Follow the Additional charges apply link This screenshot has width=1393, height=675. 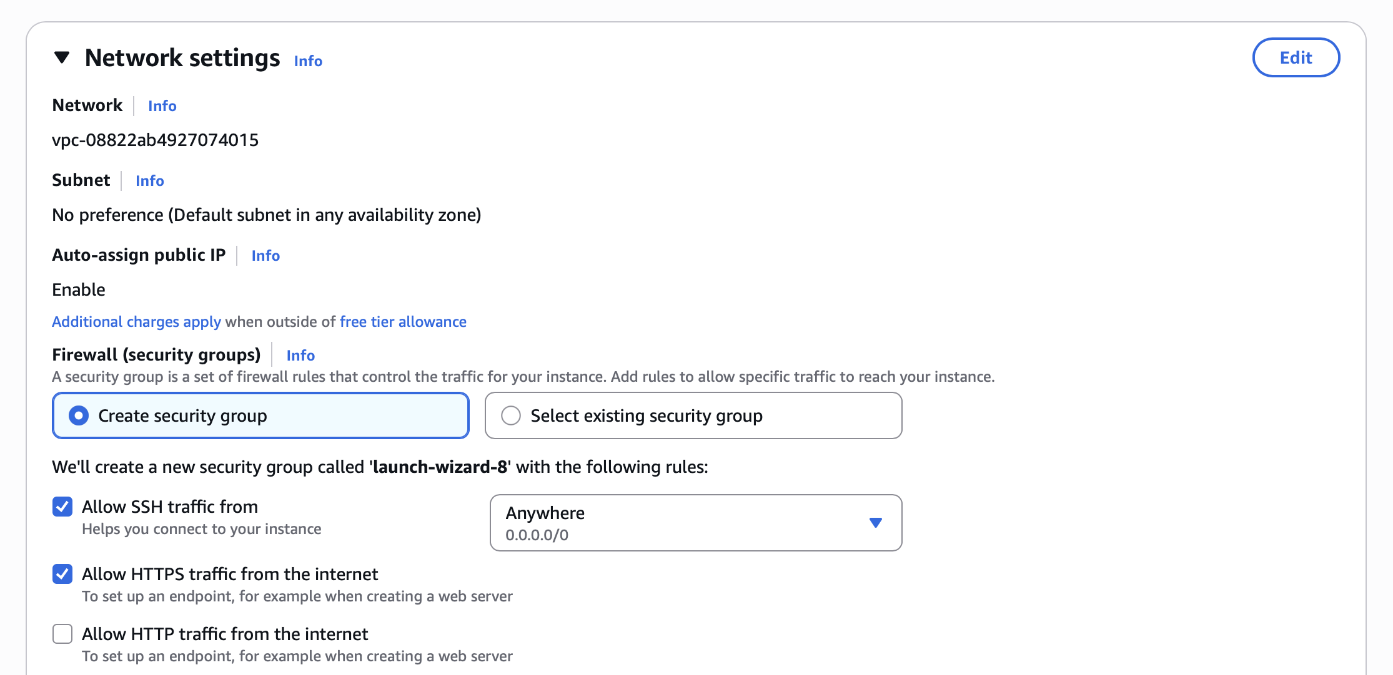[x=135, y=322]
